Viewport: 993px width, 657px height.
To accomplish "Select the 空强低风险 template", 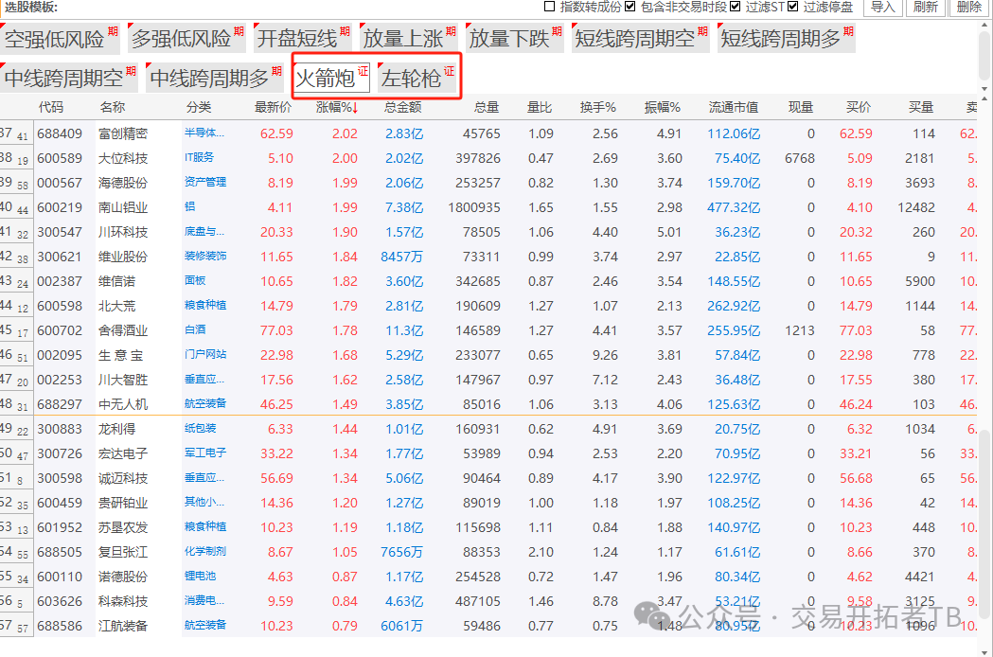I will click(x=61, y=38).
